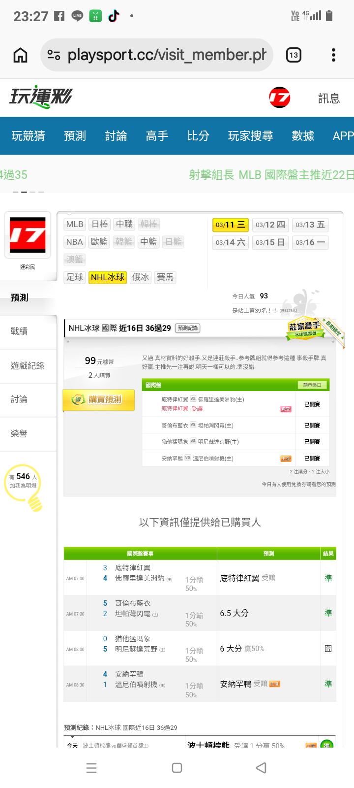The height and width of the screenshot is (788, 354).
Task: Tap the Android recent apps menu icon
Action: (x=91, y=768)
